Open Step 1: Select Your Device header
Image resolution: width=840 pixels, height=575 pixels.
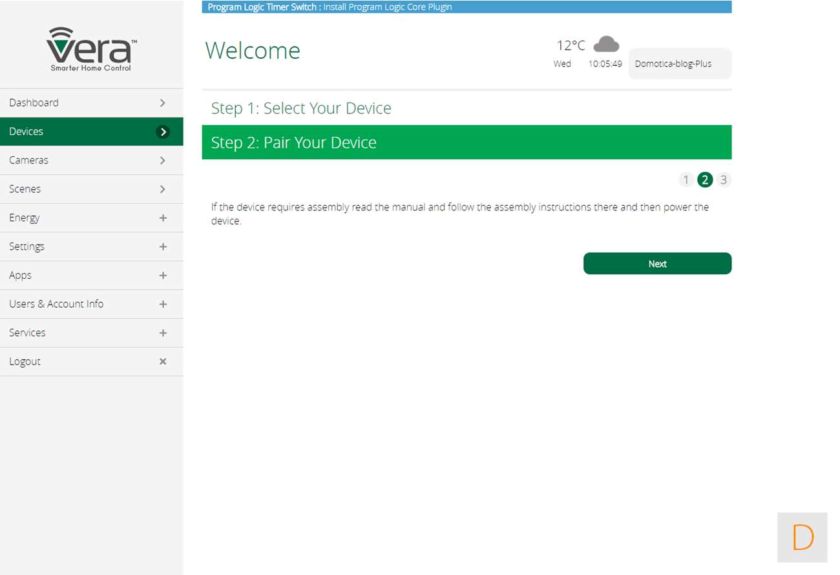[x=301, y=108]
